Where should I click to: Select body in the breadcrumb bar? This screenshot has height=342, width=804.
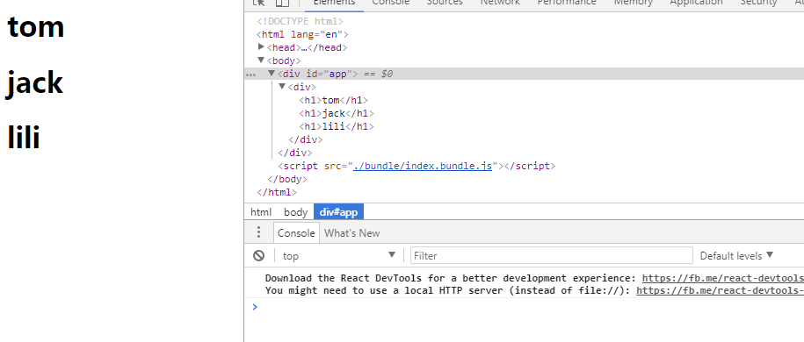295,212
